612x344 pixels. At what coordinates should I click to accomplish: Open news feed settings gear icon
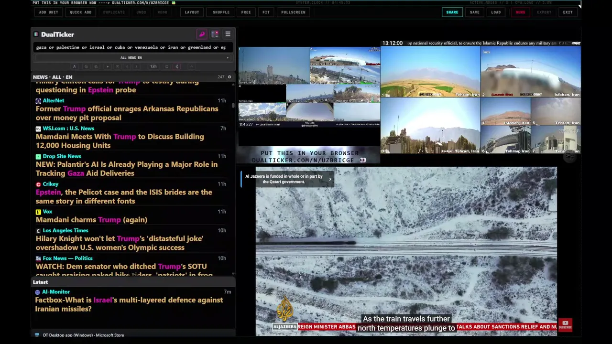(229, 77)
